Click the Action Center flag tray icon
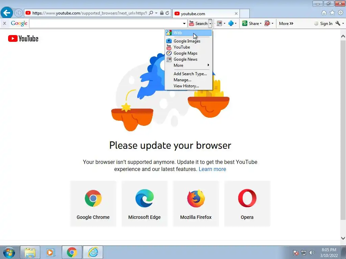 point(295,253)
